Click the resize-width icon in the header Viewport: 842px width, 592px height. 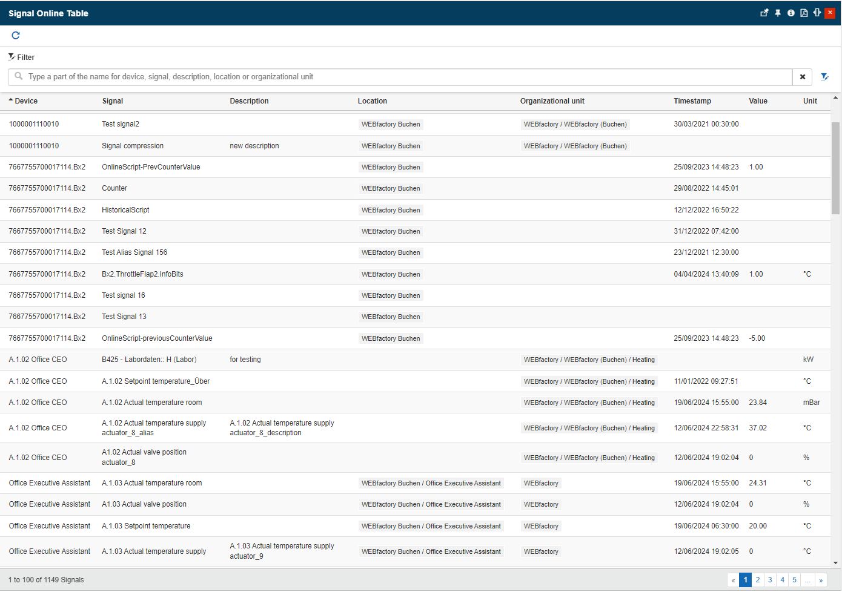tap(817, 13)
